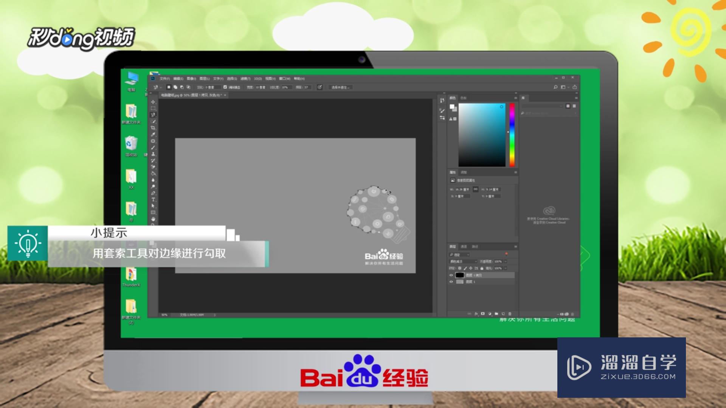Select the Horizontal Type tool
This screenshot has width=726, height=408.
click(153, 199)
